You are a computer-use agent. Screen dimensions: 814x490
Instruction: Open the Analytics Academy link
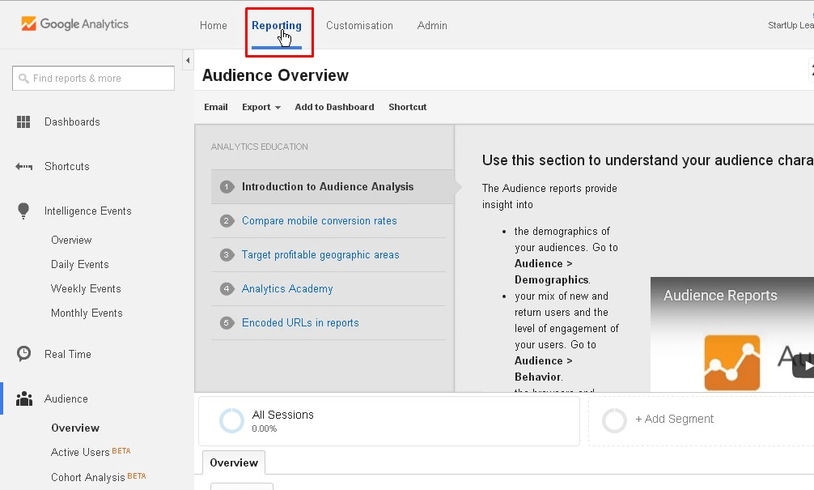tap(287, 289)
